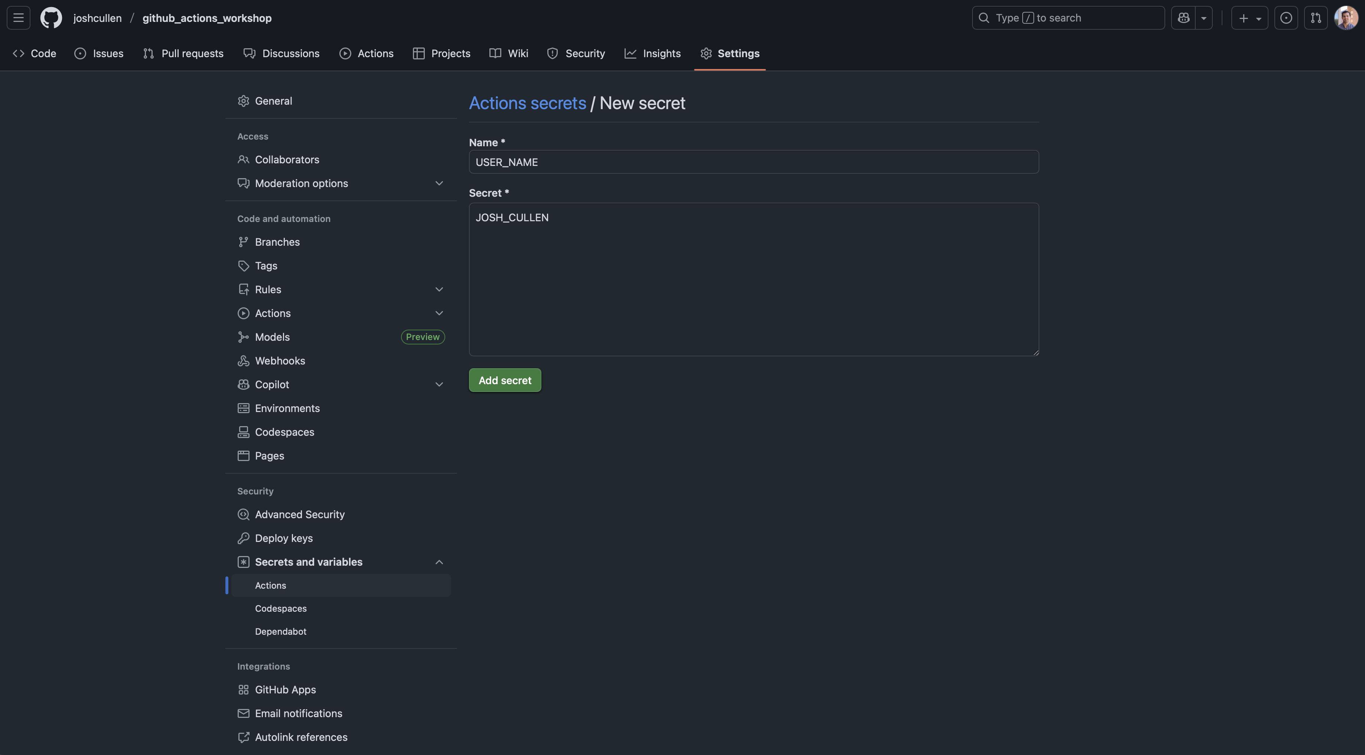
Task: Click the user avatar profile picture
Action: coord(1346,18)
